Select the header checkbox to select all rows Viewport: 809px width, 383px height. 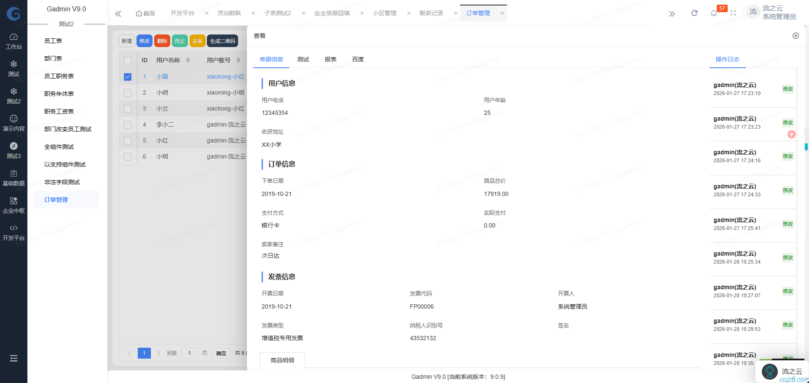click(x=128, y=60)
